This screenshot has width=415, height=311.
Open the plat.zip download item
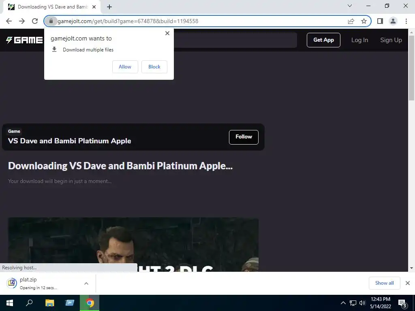tap(42, 283)
